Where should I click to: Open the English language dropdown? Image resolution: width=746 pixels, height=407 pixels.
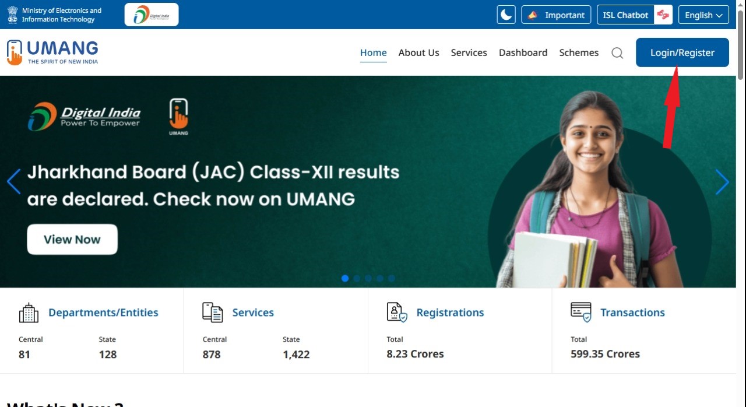(x=703, y=15)
